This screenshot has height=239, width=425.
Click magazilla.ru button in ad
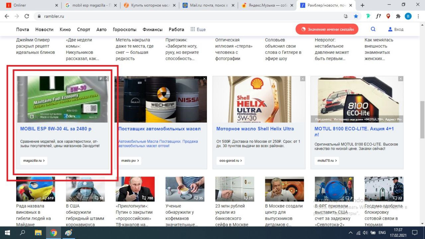coord(34,161)
